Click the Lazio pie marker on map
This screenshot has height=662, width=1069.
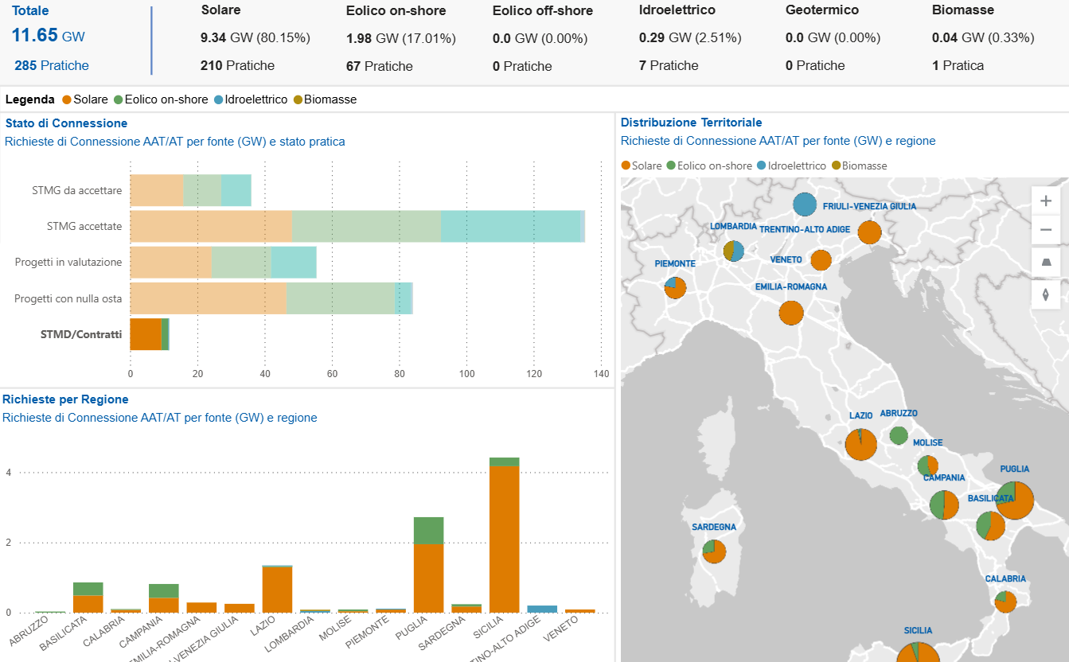coord(860,443)
